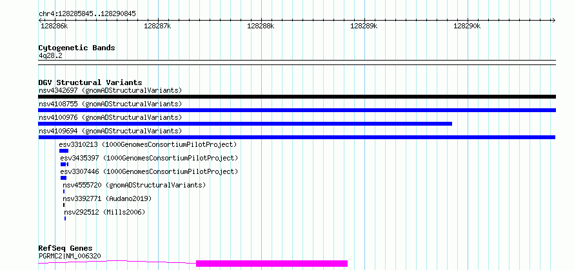Screen dimensions: 574x270
Task: Click the 128288k ruler tick label
Action: point(261,26)
